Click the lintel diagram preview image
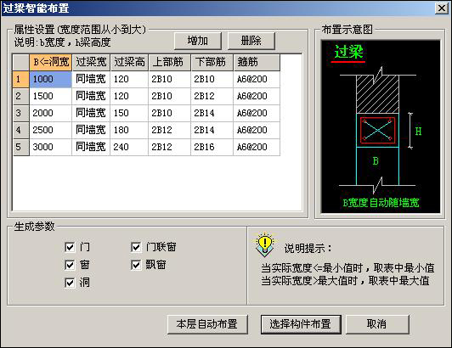Viewport: 452px width, 348px height. click(x=381, y=126)
